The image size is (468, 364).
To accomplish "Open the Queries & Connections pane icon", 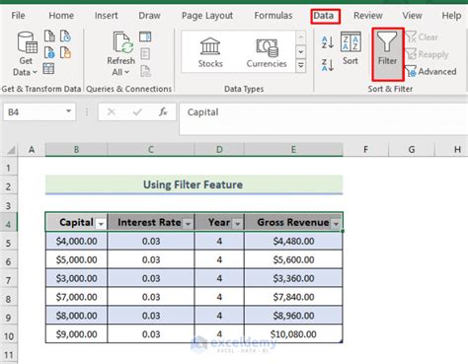I will click(145, 36).
